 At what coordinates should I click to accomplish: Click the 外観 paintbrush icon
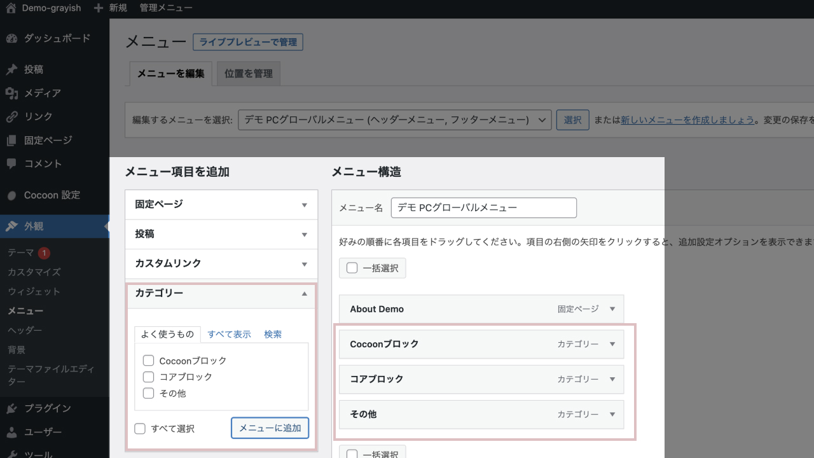(x=11, y=226)
